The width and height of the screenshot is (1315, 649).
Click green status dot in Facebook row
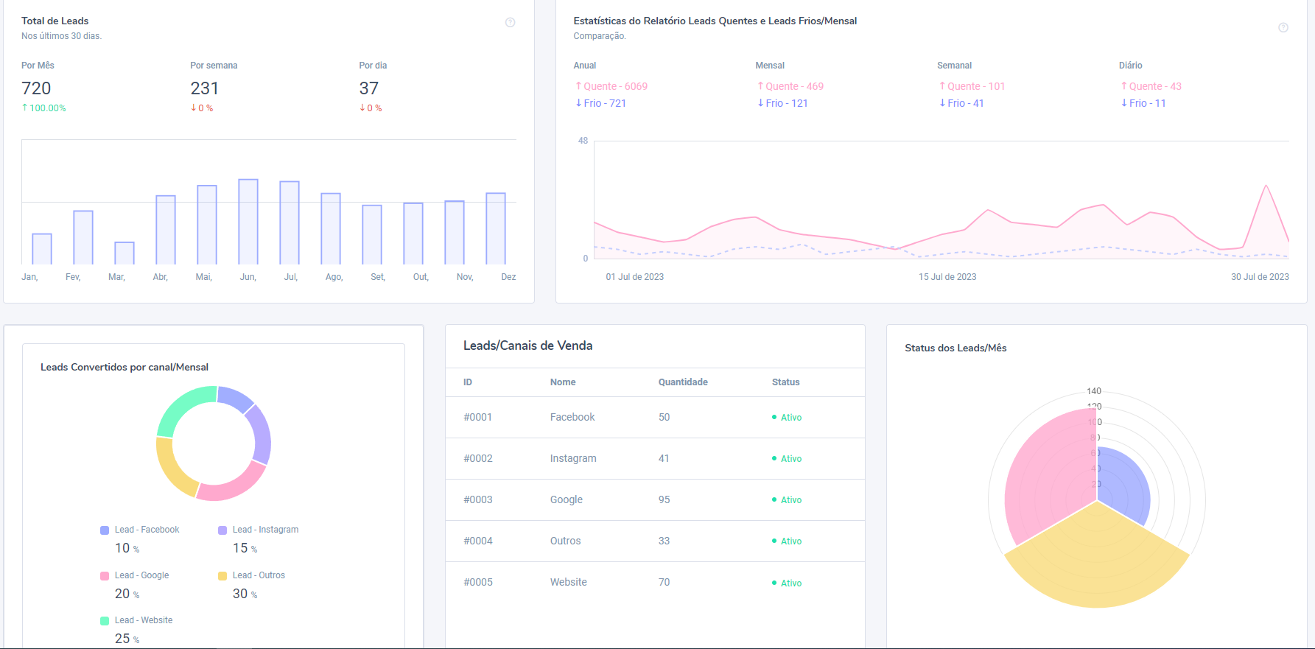(x=774, y=418)
